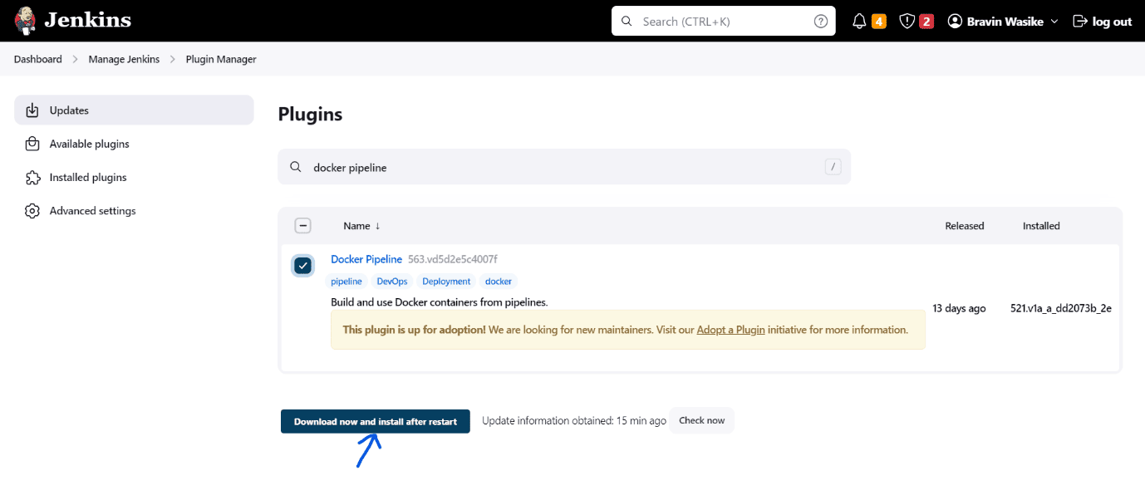Click the docker tag label
Screen dimensions: 1145x490
(499, 282)
